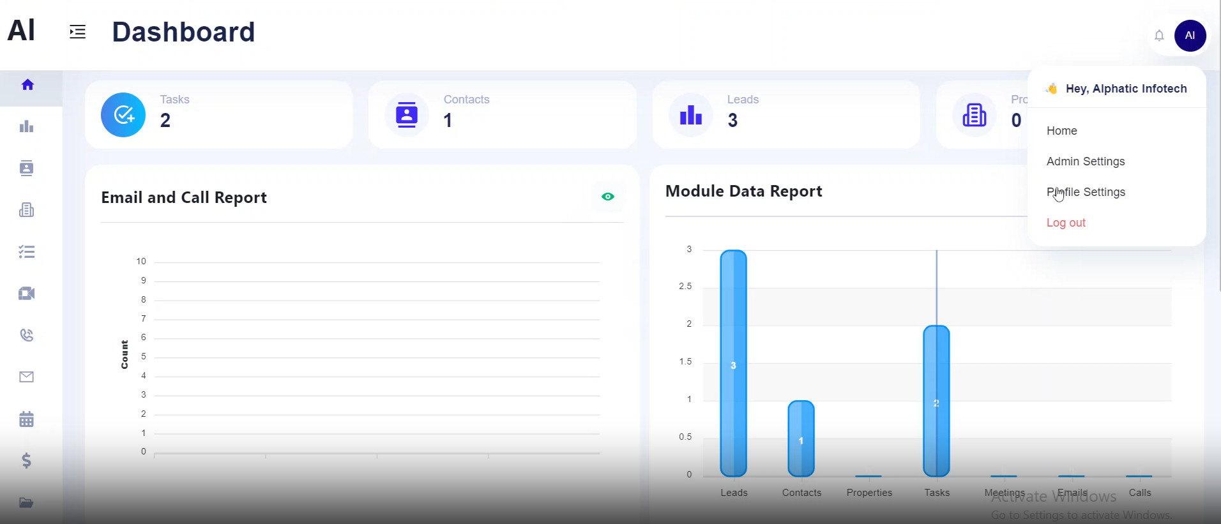Viewport: 1221px width, 524px height.
Task: Open Profile Settings from user menu
Action: (x=1086, y=192)
